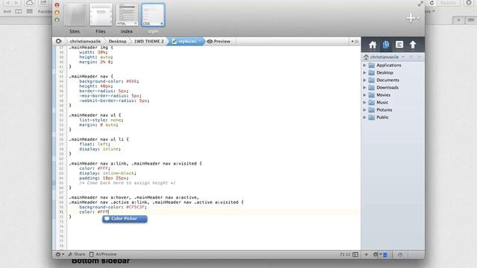Click sidebar plus button at bottom
Screen dimensions: 477x268
tap(366, 255)
